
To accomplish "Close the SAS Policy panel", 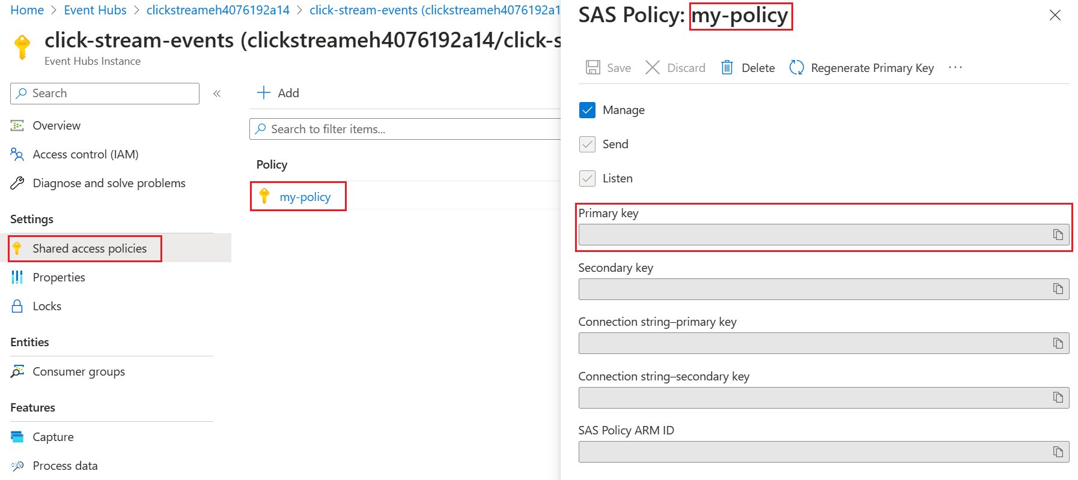I will pos(1055,16).
